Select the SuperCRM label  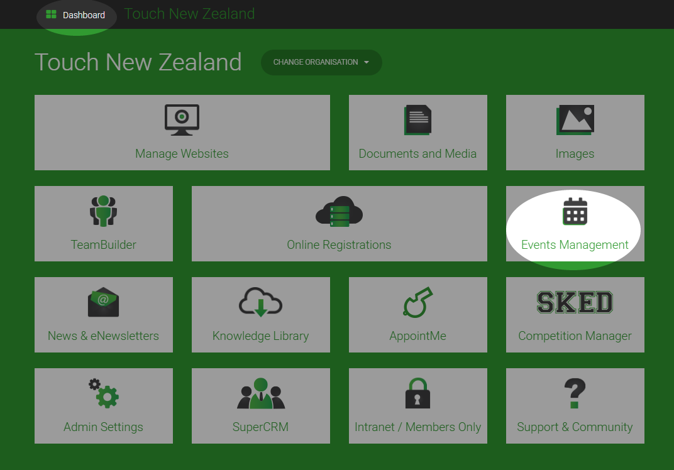tap(260, 427)
